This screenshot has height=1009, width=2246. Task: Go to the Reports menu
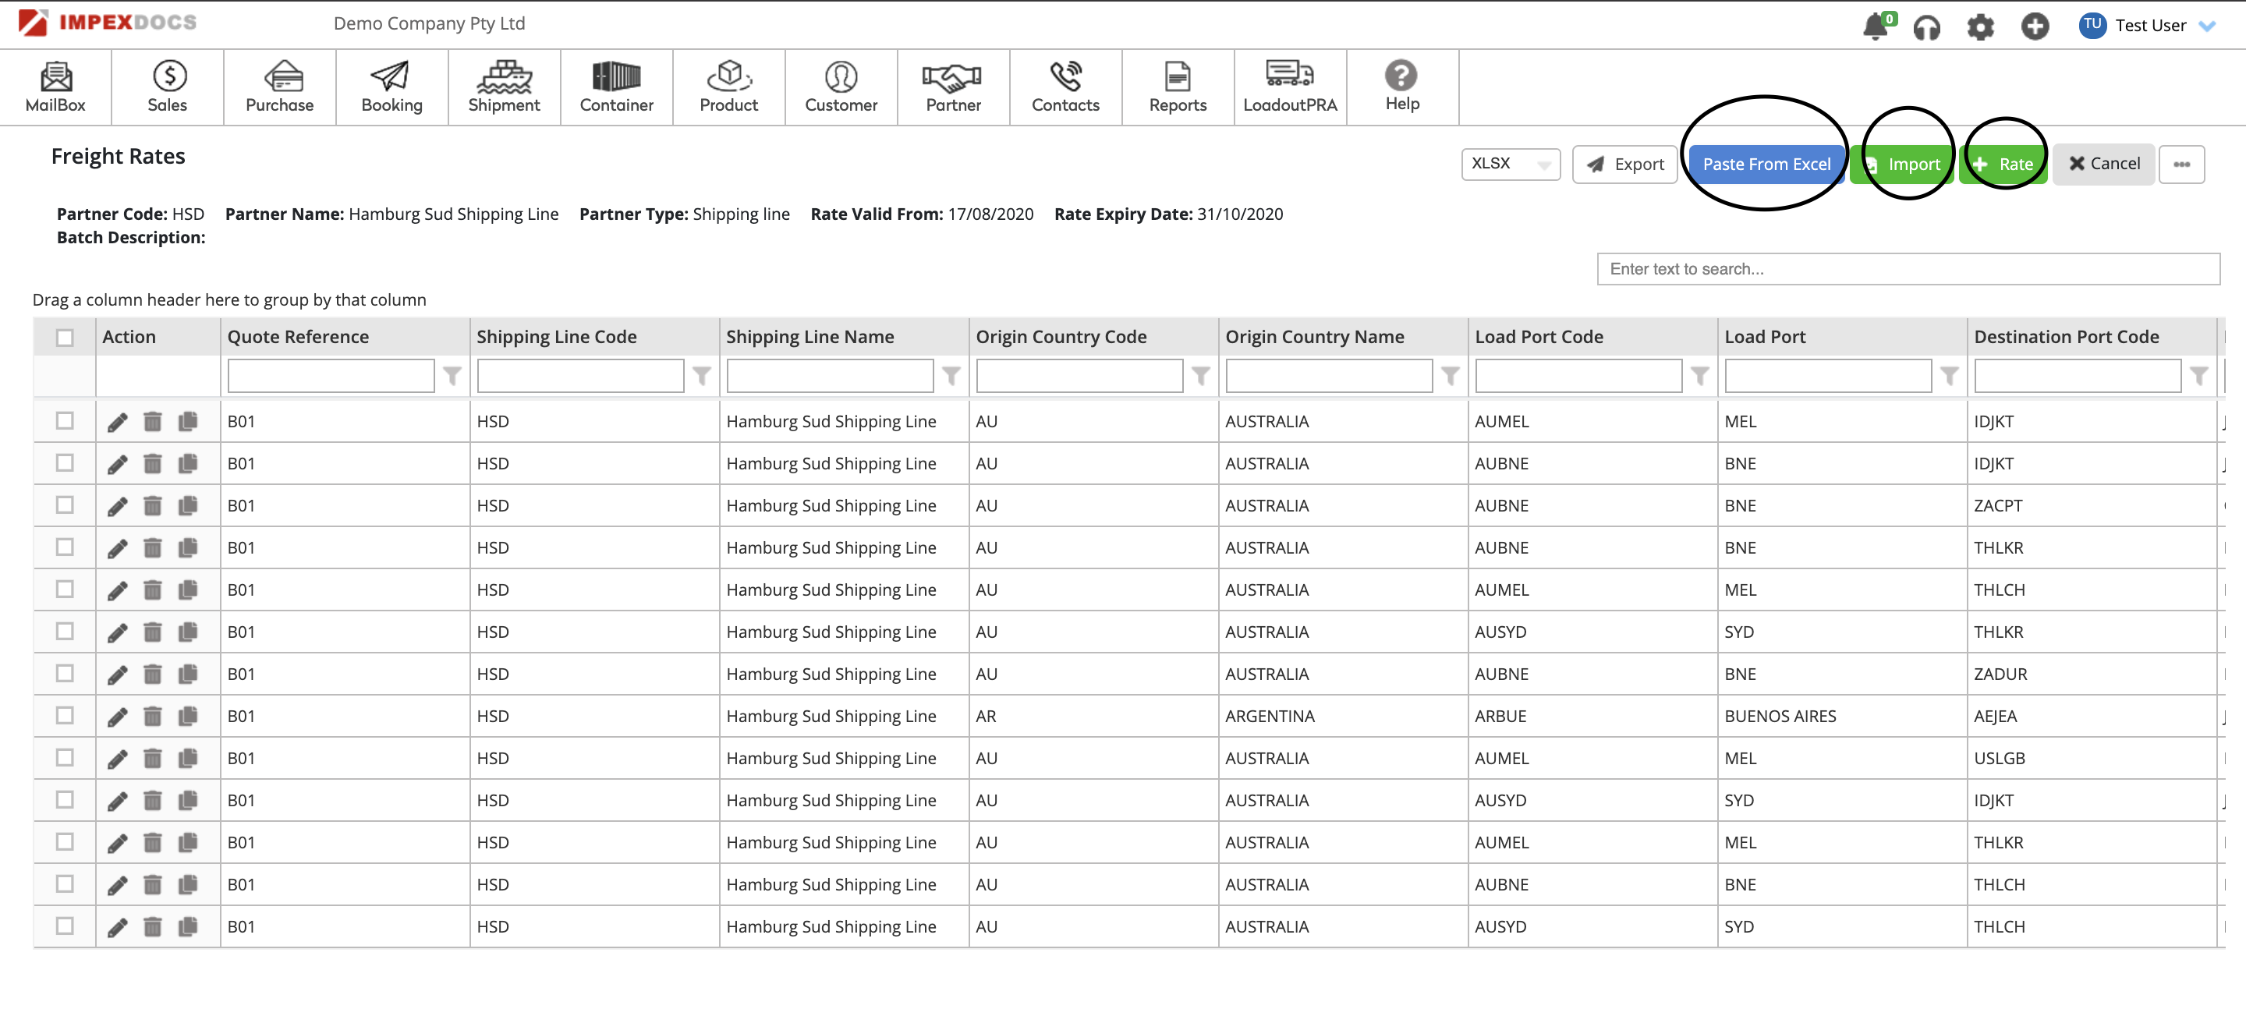click(x=1177, y=87)
